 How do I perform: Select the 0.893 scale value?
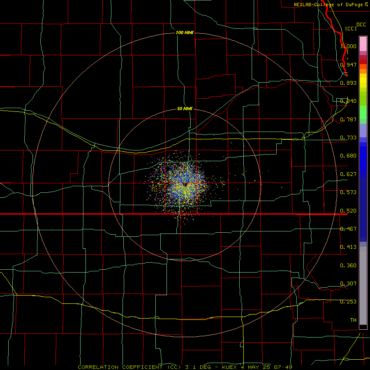coord(348,83)
